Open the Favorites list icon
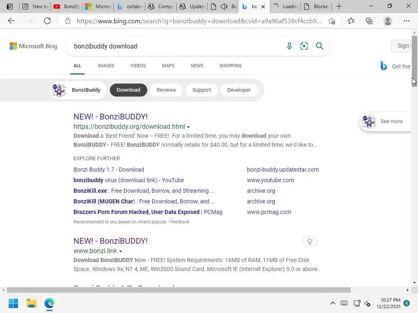 351,21
